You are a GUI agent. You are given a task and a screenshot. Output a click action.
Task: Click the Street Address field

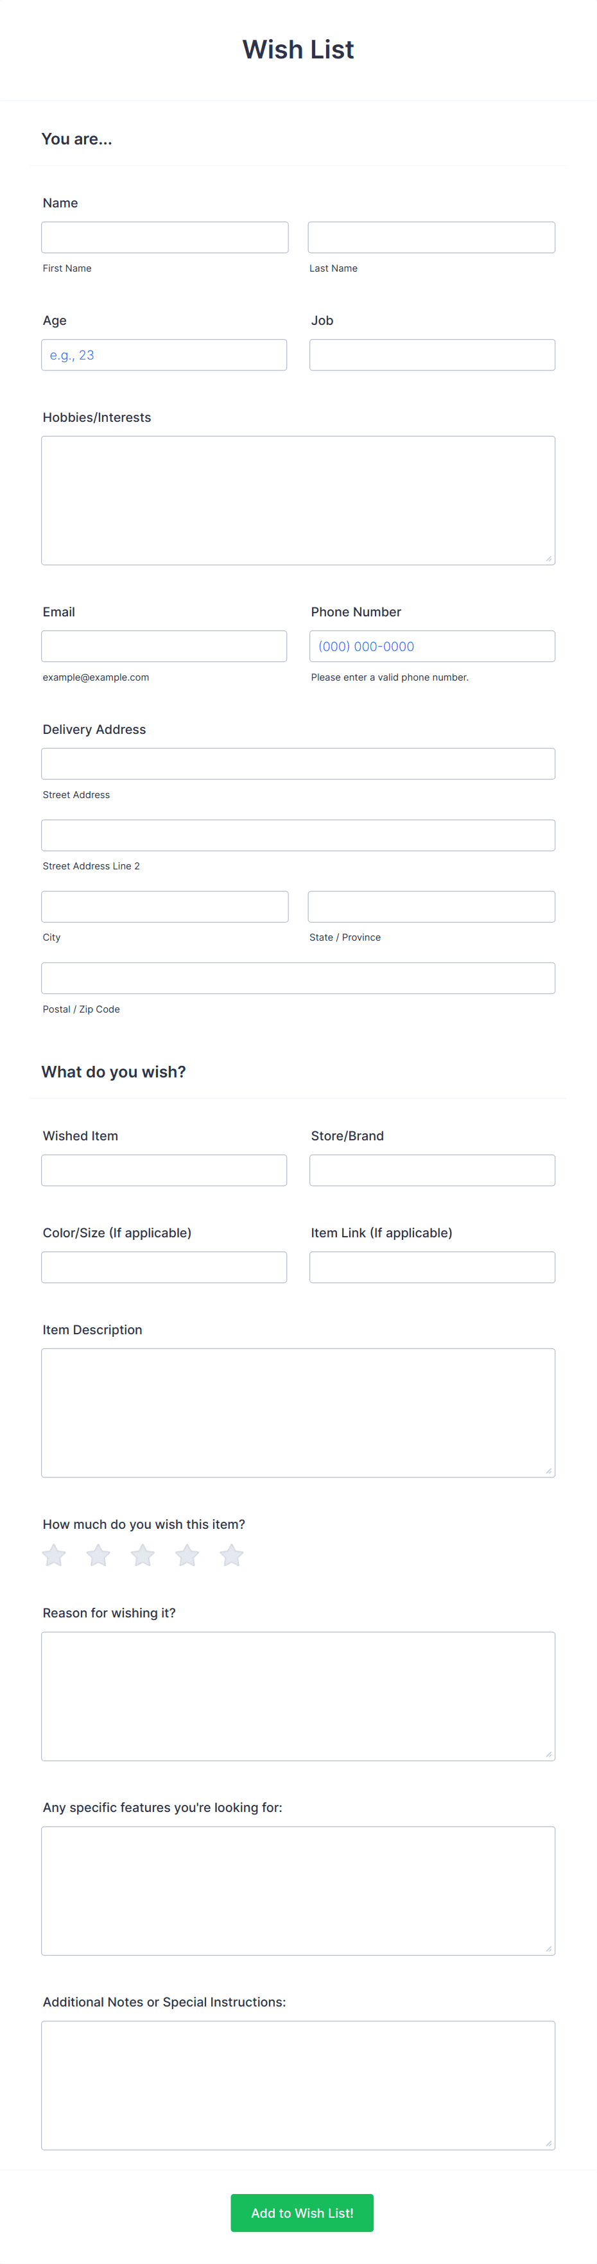tap(298, 763)
